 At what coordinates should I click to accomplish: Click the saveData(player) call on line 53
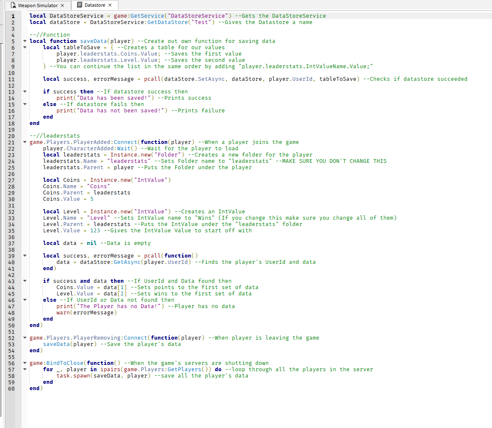70,344
